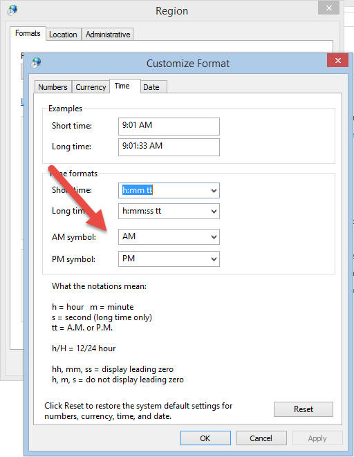
Task: Confirm changes with the OK button
Action: coord(205,438)
